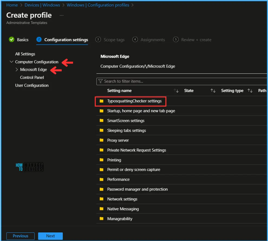This screenshot has width=268, height=241.
Task: Click the Next button
Action: tap(50, 236)
